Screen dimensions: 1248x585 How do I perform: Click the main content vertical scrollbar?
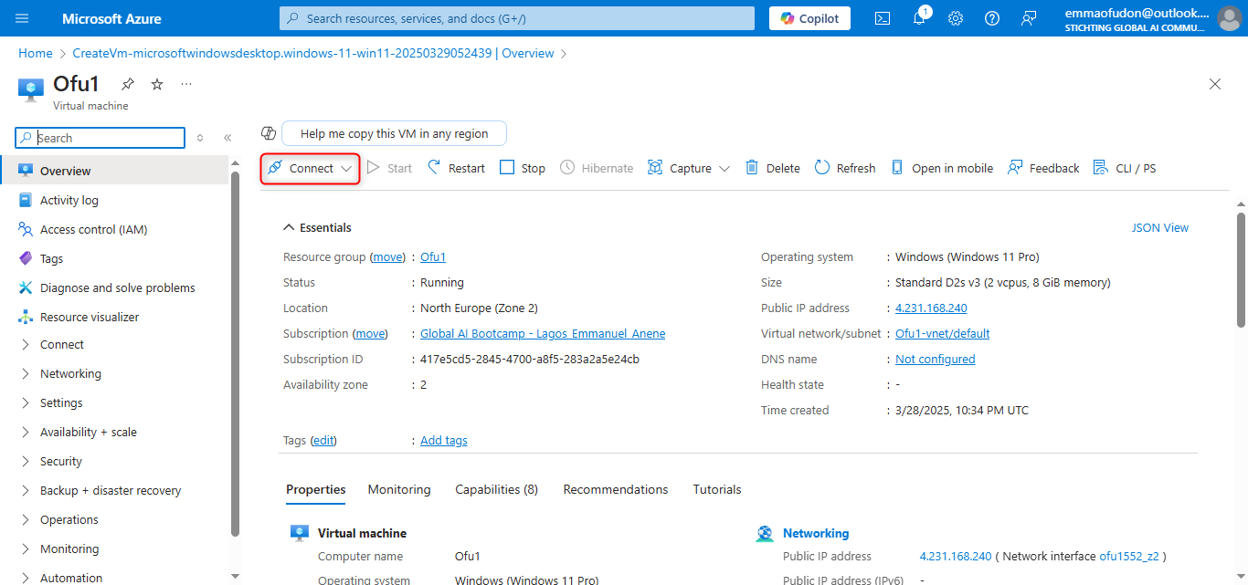pos(1241,269)
